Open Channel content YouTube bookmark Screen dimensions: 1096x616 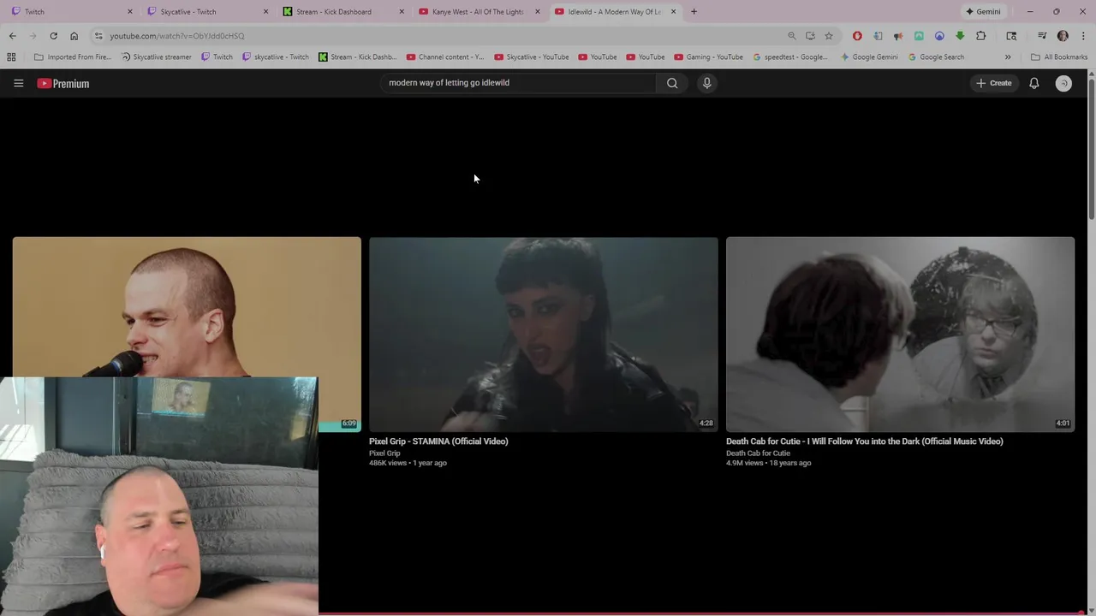coord(445,57)
